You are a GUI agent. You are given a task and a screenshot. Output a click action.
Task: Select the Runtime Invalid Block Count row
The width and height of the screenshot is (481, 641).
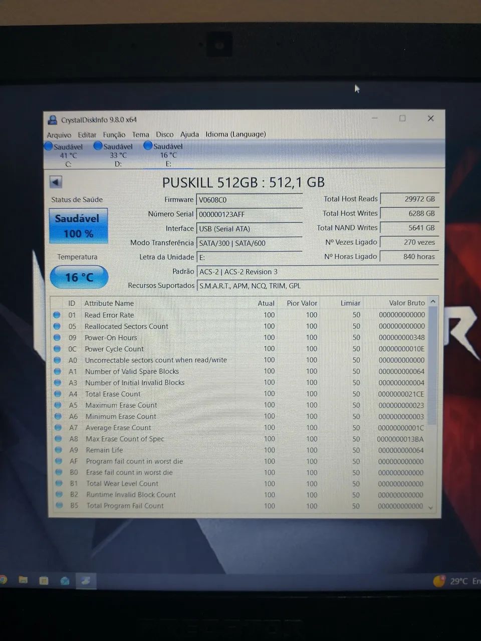pos(239,495)
